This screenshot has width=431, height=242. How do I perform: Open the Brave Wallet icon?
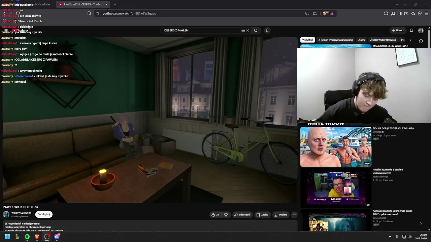coord(406,13)
